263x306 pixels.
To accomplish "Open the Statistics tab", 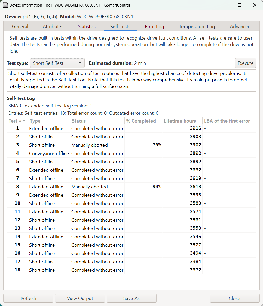I will tap(87, 26).
